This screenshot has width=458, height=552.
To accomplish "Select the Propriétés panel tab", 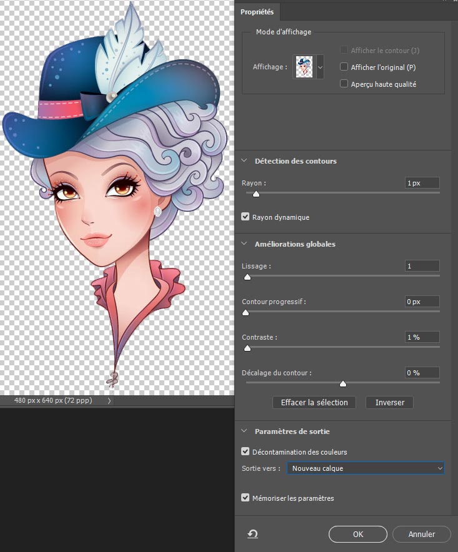I will (x=257, y=12).
